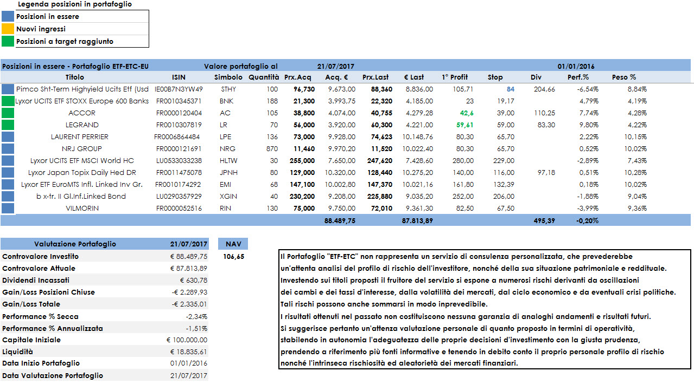Click the EMI Peso % value '10,02%'
Image resolution: width=694 pixels, height=384 pixels.
pyautogui.click(x=636, y=185)
